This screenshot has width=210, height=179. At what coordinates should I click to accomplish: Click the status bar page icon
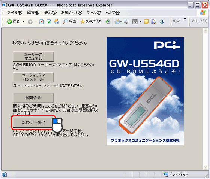(x=4, y=174)
